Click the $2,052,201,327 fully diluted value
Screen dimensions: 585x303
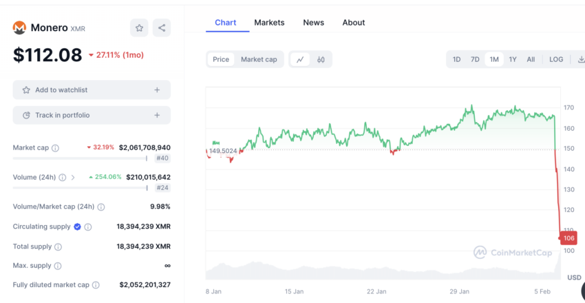pyautogui.click(x=145, y=285)
